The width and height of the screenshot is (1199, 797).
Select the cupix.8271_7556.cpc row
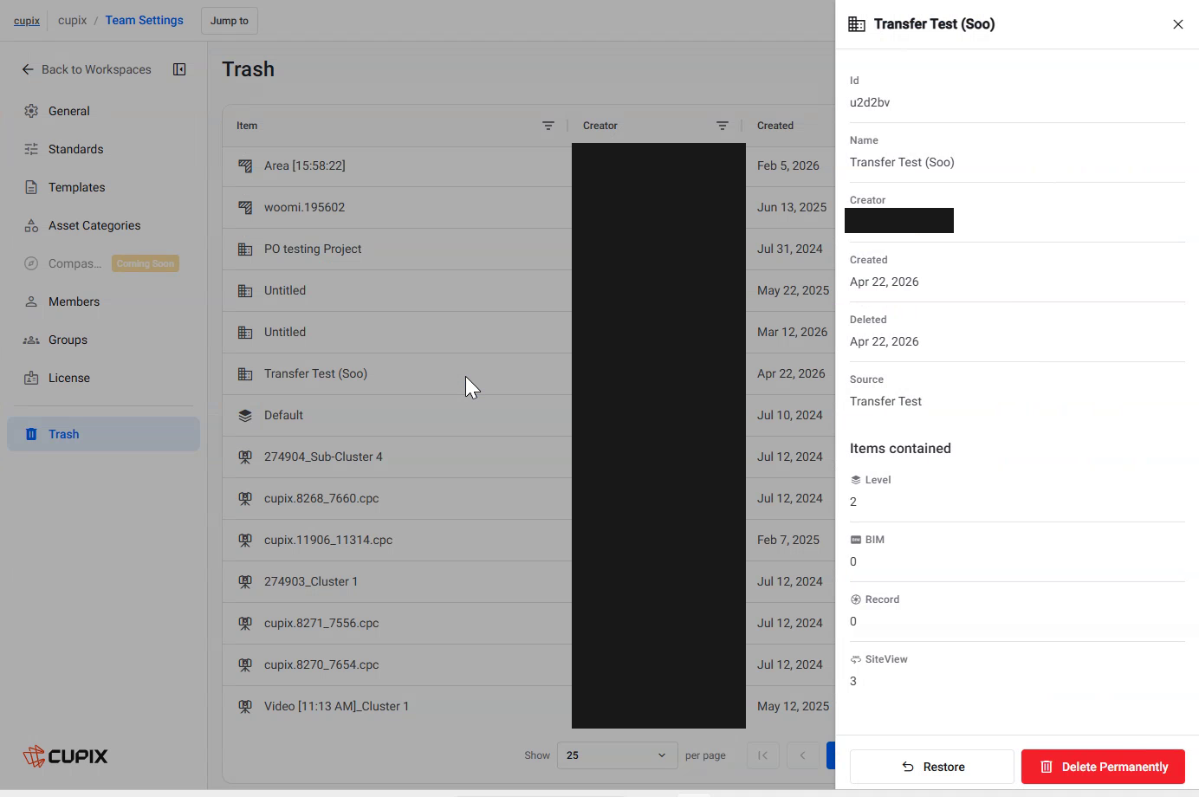528,623
